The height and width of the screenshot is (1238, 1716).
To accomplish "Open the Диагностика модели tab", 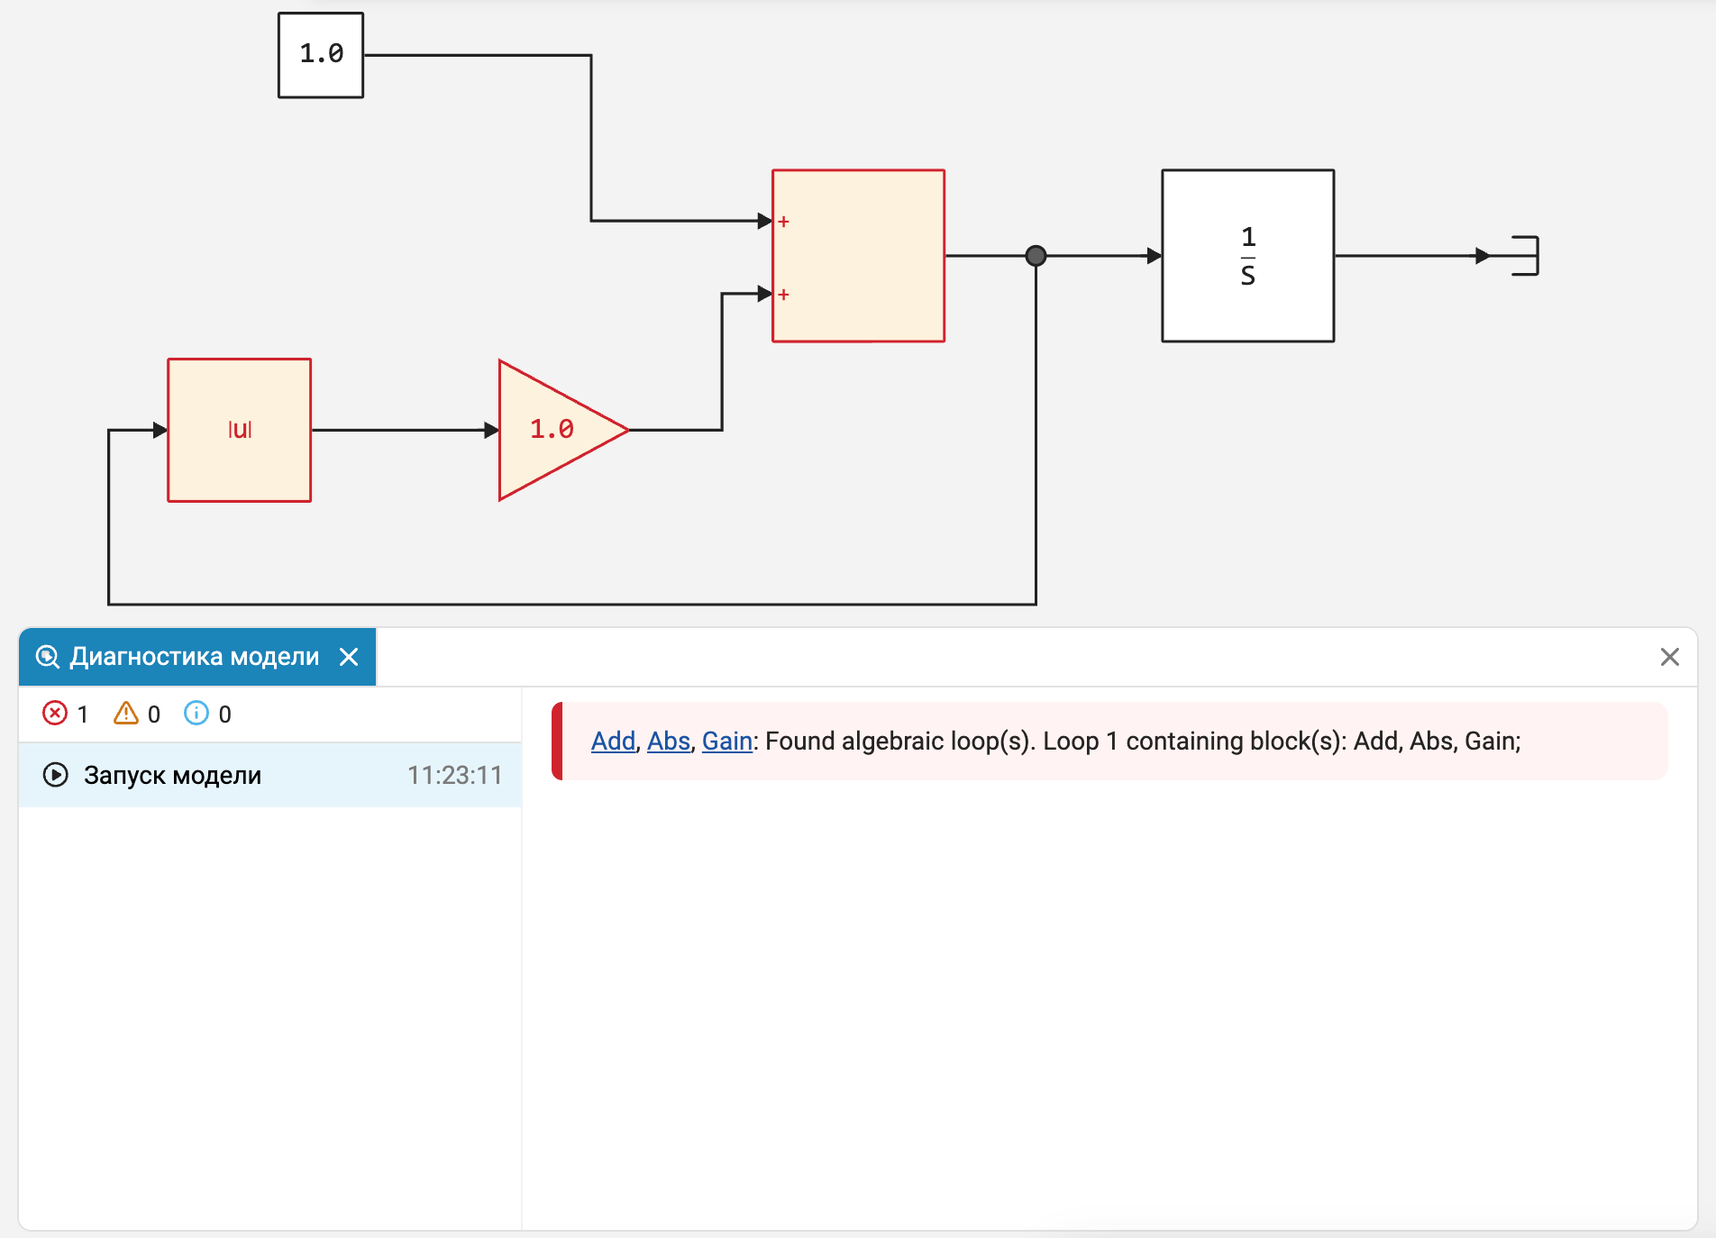I will point(194,657).
